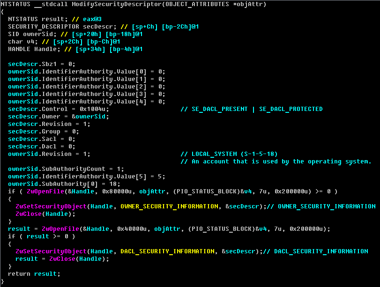Click the secDescr.Dacl = 0 assignment

tap(42, 147)
